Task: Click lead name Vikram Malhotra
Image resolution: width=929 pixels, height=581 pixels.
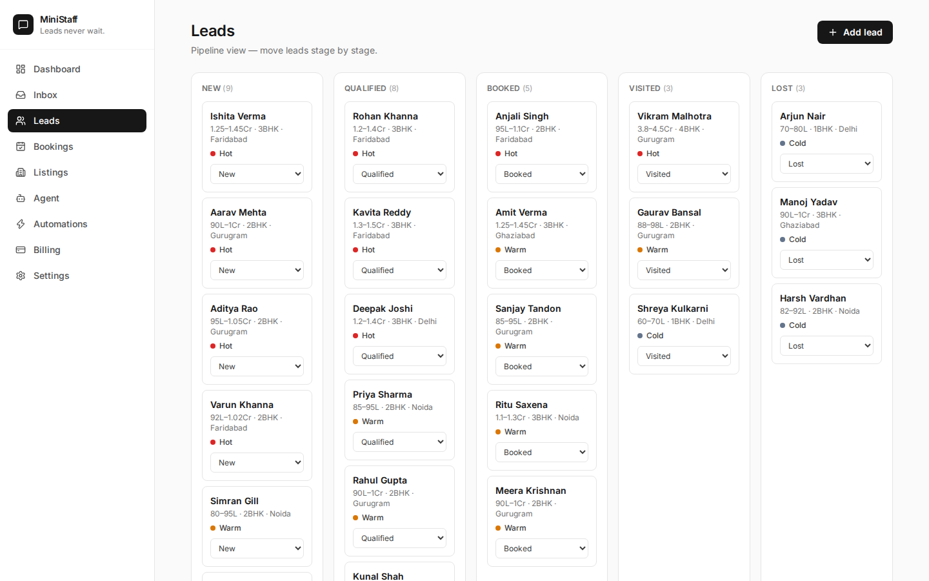Action: 674,116
